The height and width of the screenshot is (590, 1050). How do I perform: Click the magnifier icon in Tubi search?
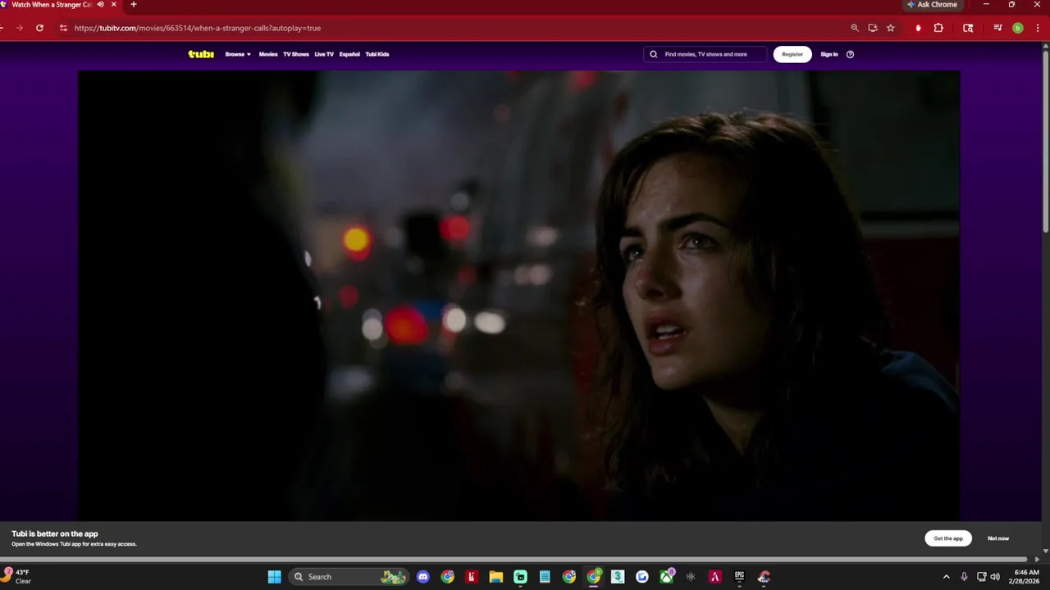click(654, 54)
